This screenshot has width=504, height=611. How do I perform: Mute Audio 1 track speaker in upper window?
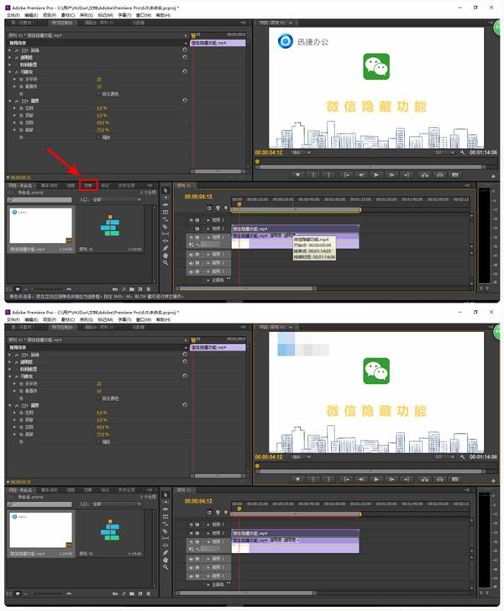tap(192, 254)
